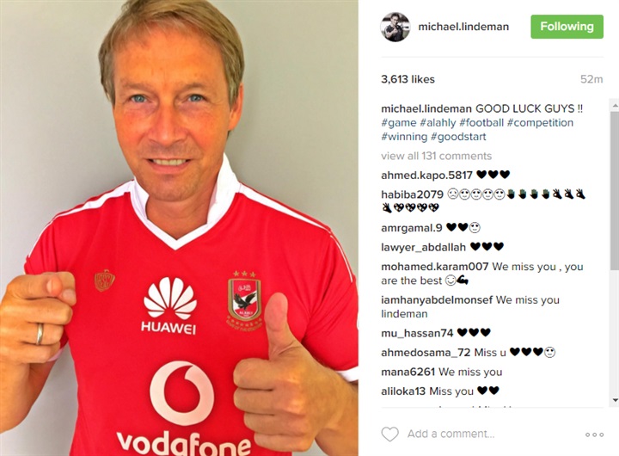619x456 pixels.
Task: View the 3,613 likes list
Action: [x=408, y=79]
